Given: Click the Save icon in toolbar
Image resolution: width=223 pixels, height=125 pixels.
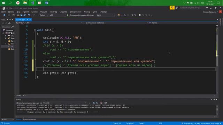Looking at the screenshot, I should point(22,15).
